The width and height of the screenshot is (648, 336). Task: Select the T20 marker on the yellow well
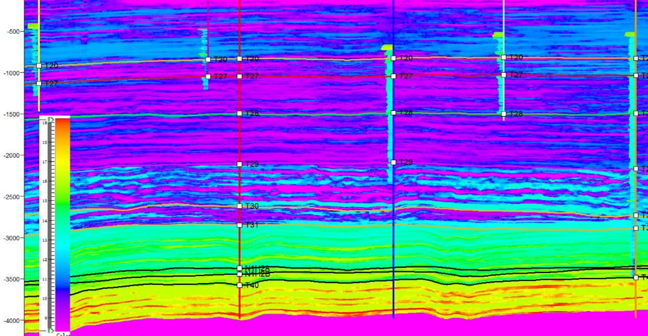click(39, 65)
